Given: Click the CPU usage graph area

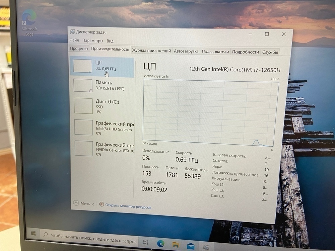Looking at the screenshot, I should pos(210,113).
